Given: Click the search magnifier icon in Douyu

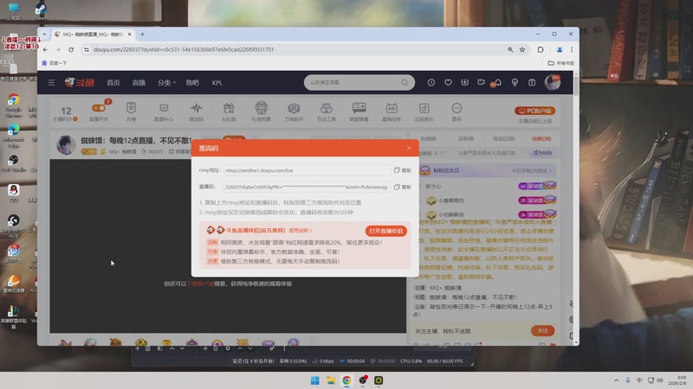Looking at the screenshot, I should point(405,82).
